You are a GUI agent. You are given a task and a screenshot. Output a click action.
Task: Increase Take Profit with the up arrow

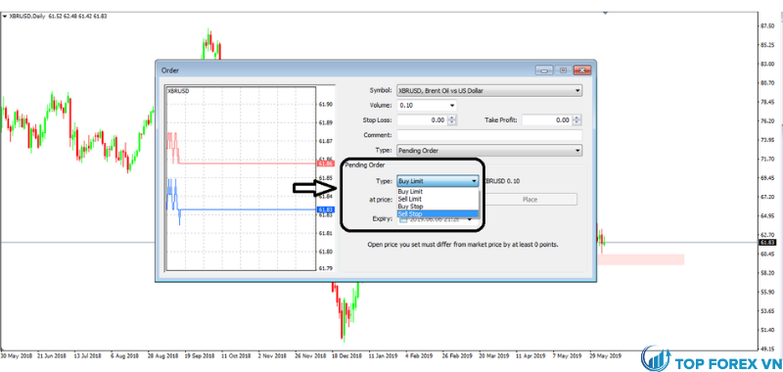[577, 117]
